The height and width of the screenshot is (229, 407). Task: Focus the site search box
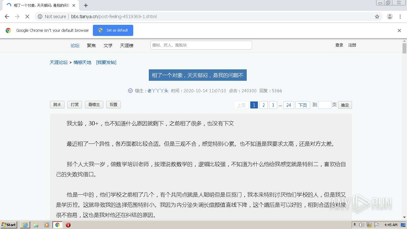[201, 45]
